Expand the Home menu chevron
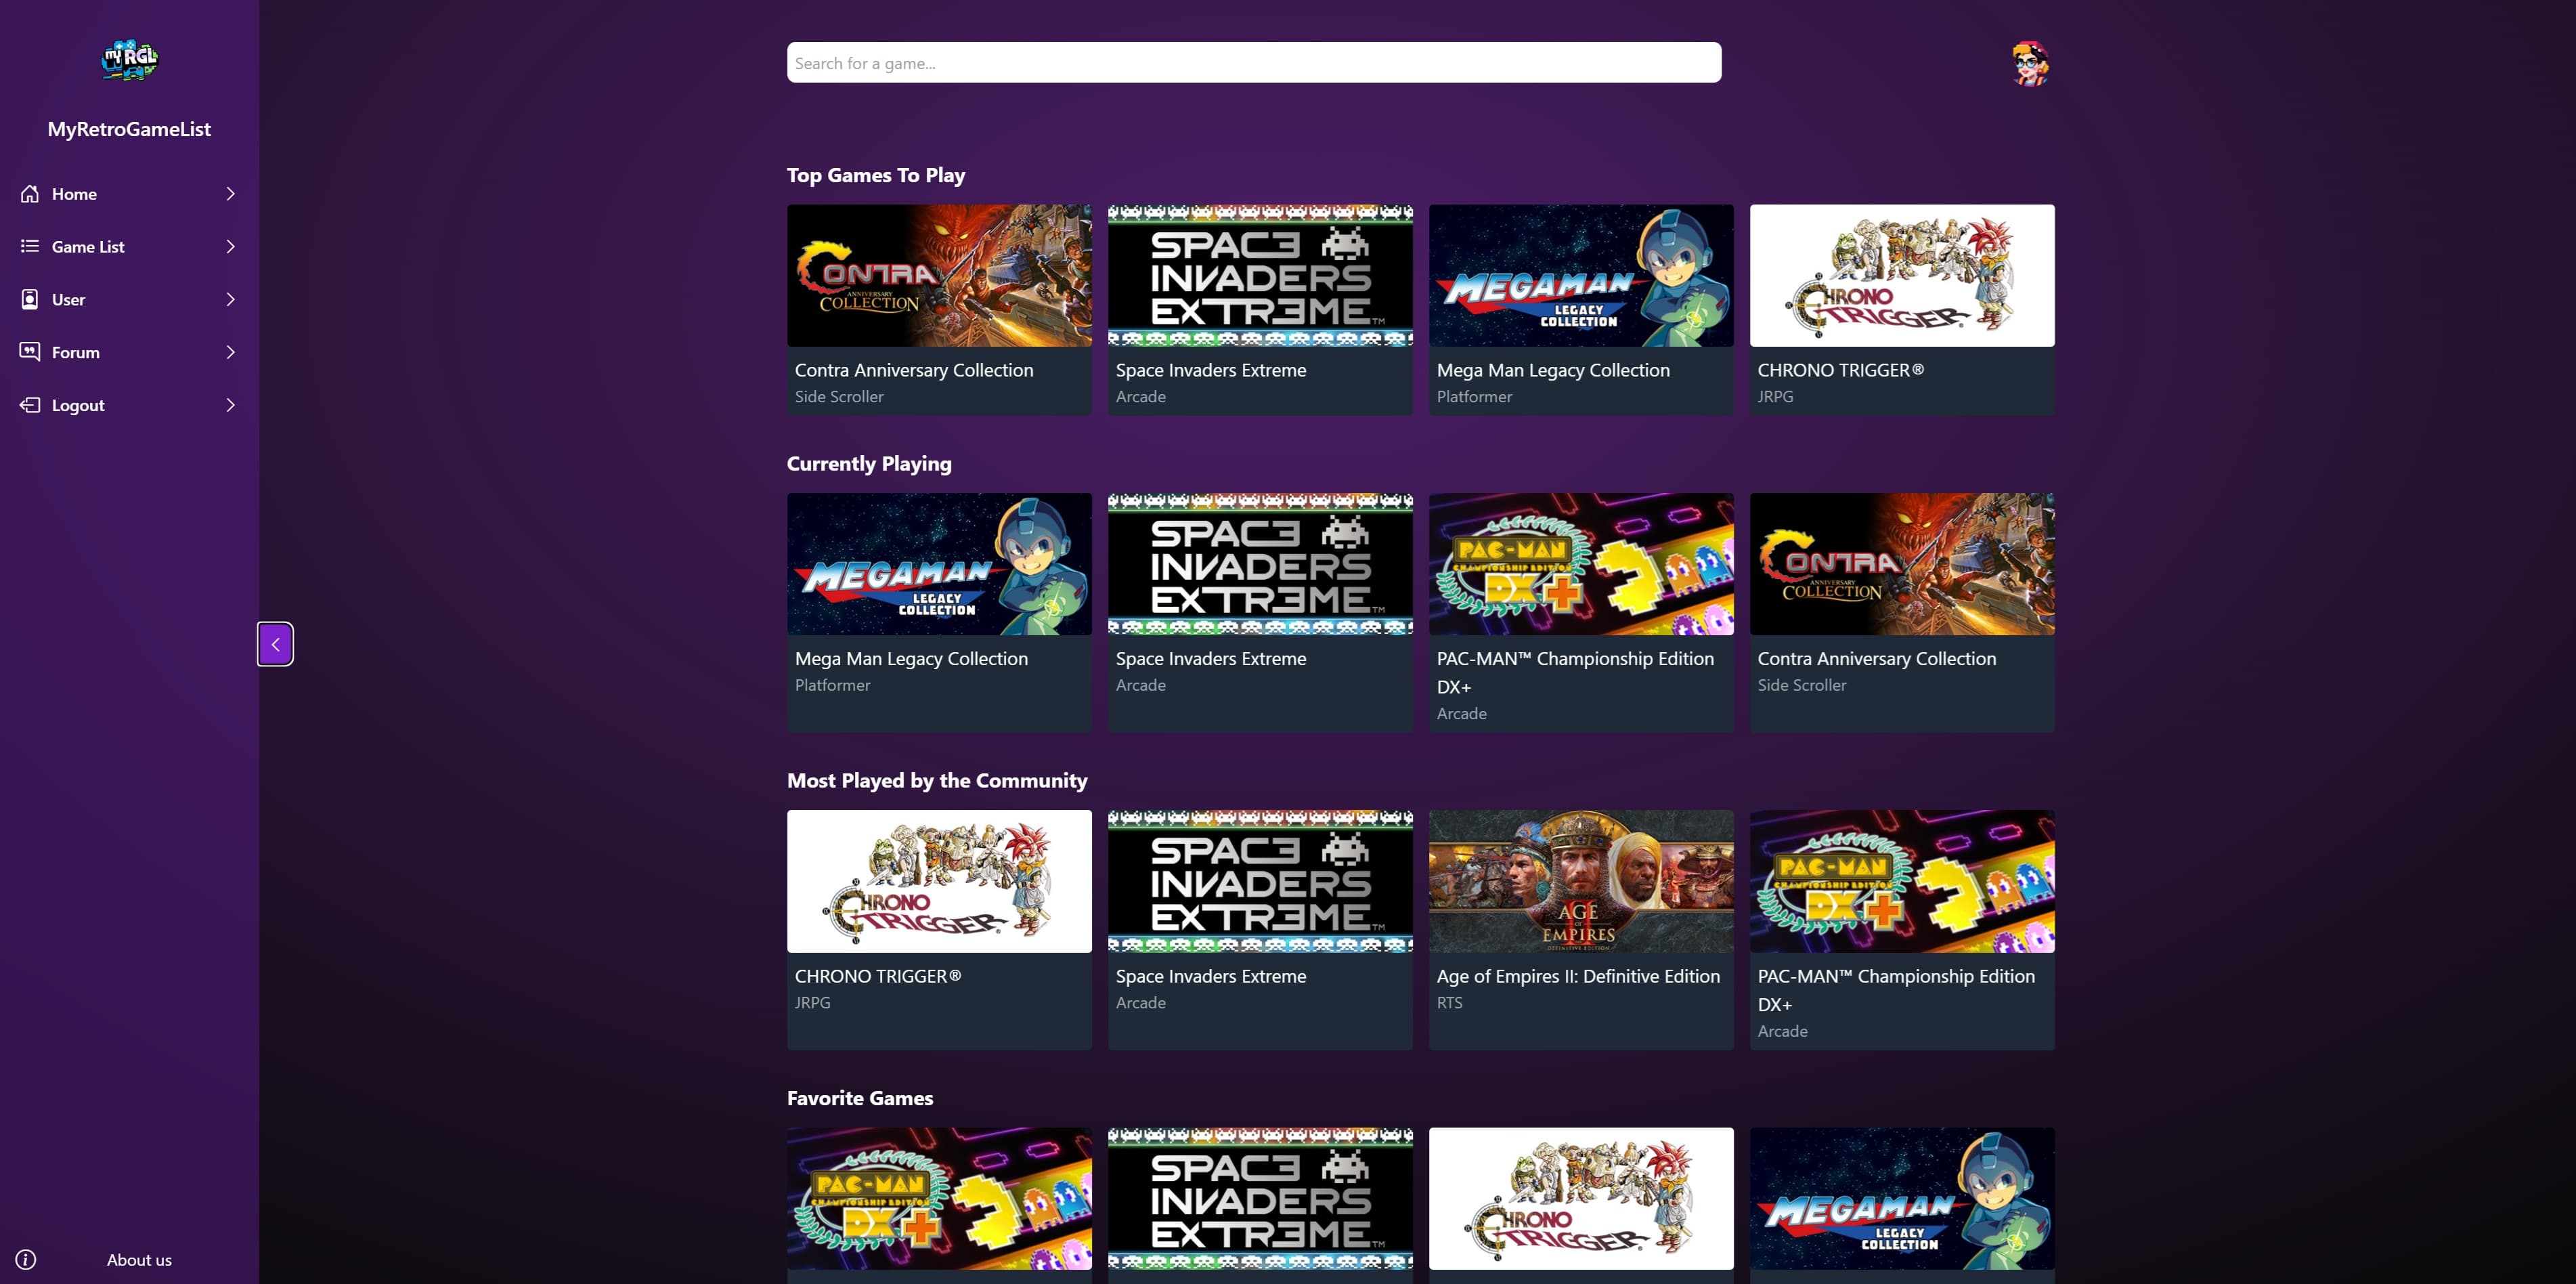2576x1284 pixels. pos(231,194)
